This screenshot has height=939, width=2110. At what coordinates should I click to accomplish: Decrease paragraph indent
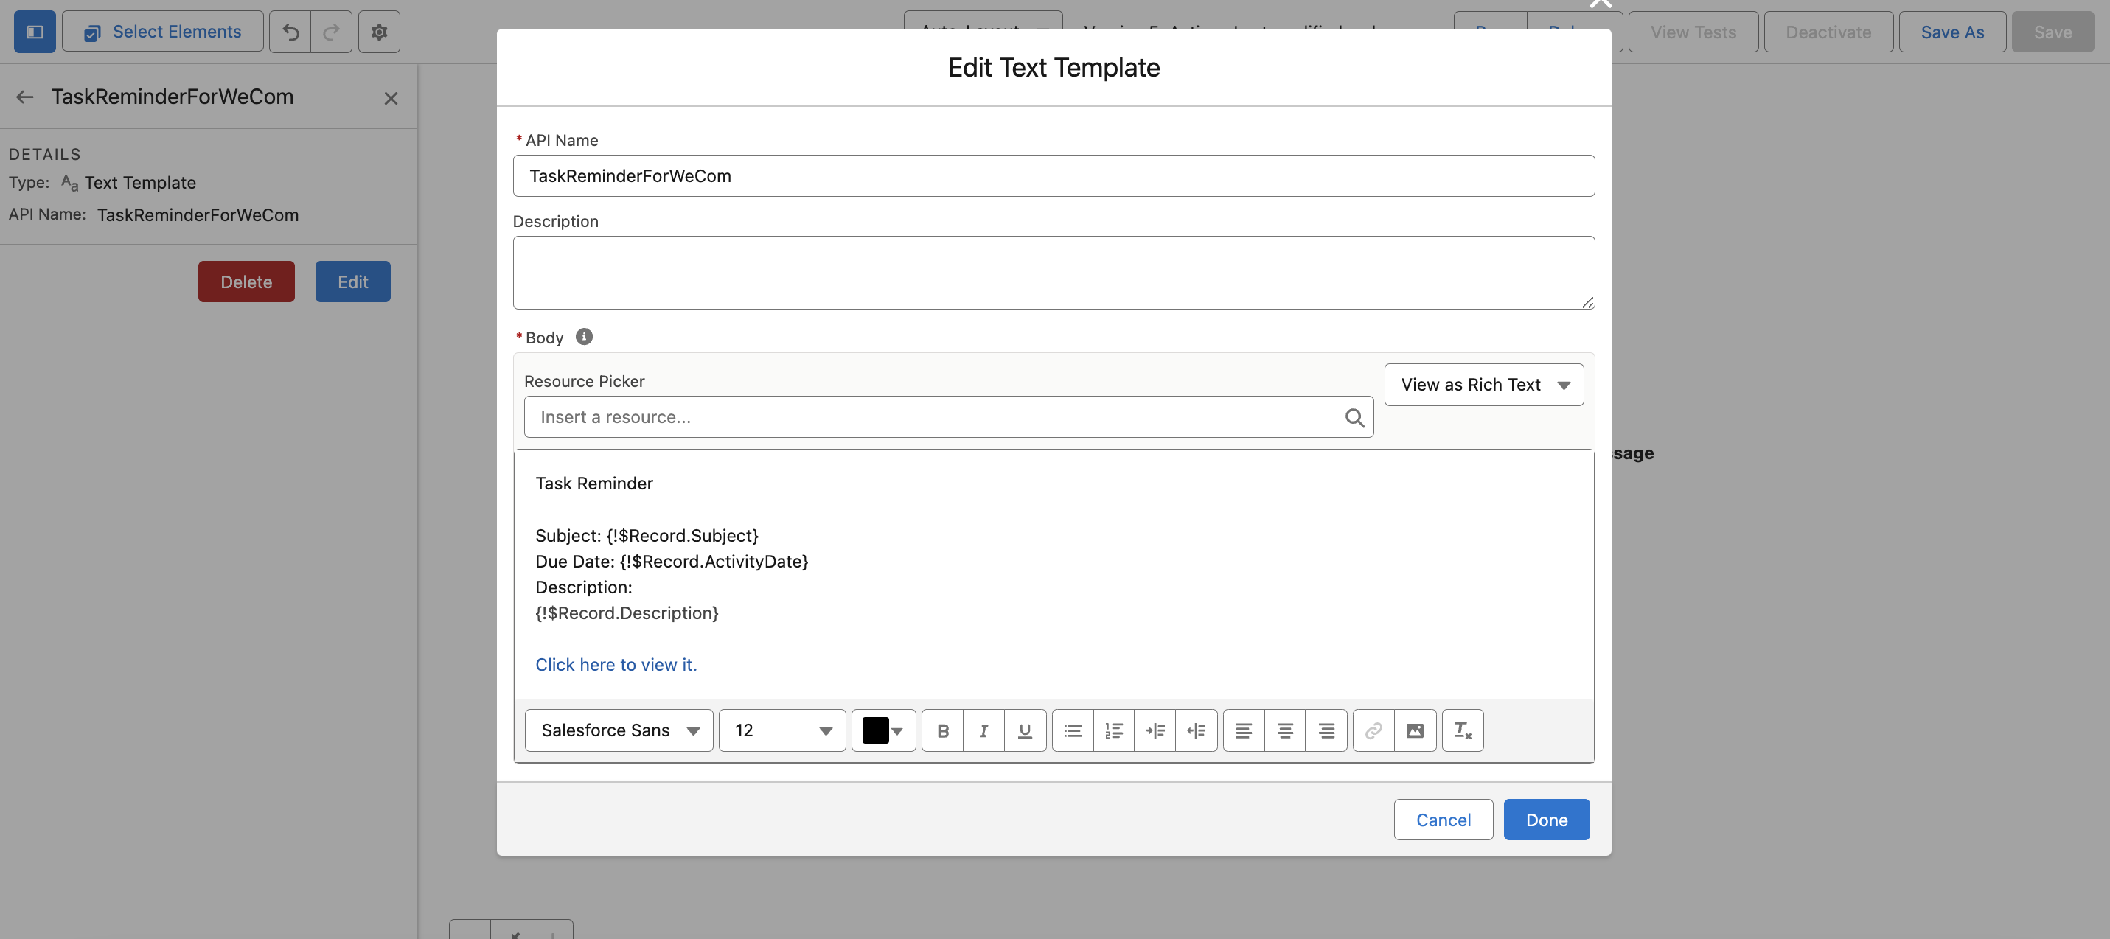pos(1196,730)
